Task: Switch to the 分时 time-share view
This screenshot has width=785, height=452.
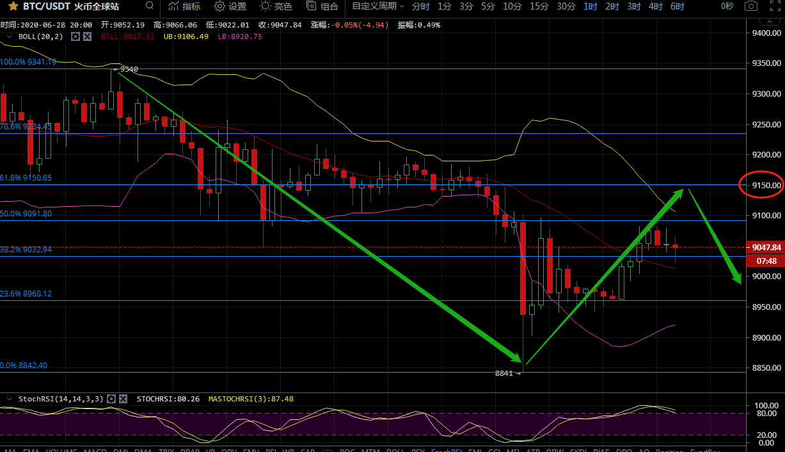Action: pos(421,6)
